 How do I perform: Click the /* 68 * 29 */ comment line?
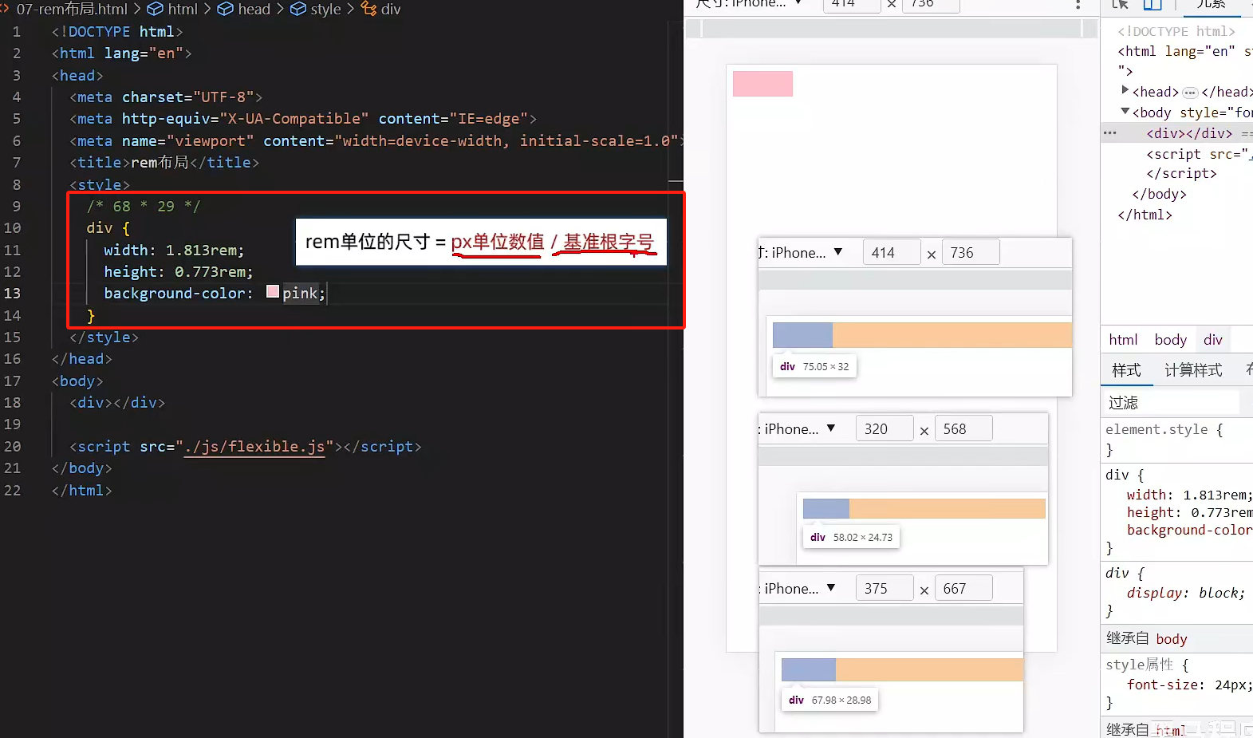tap(144, 206)
